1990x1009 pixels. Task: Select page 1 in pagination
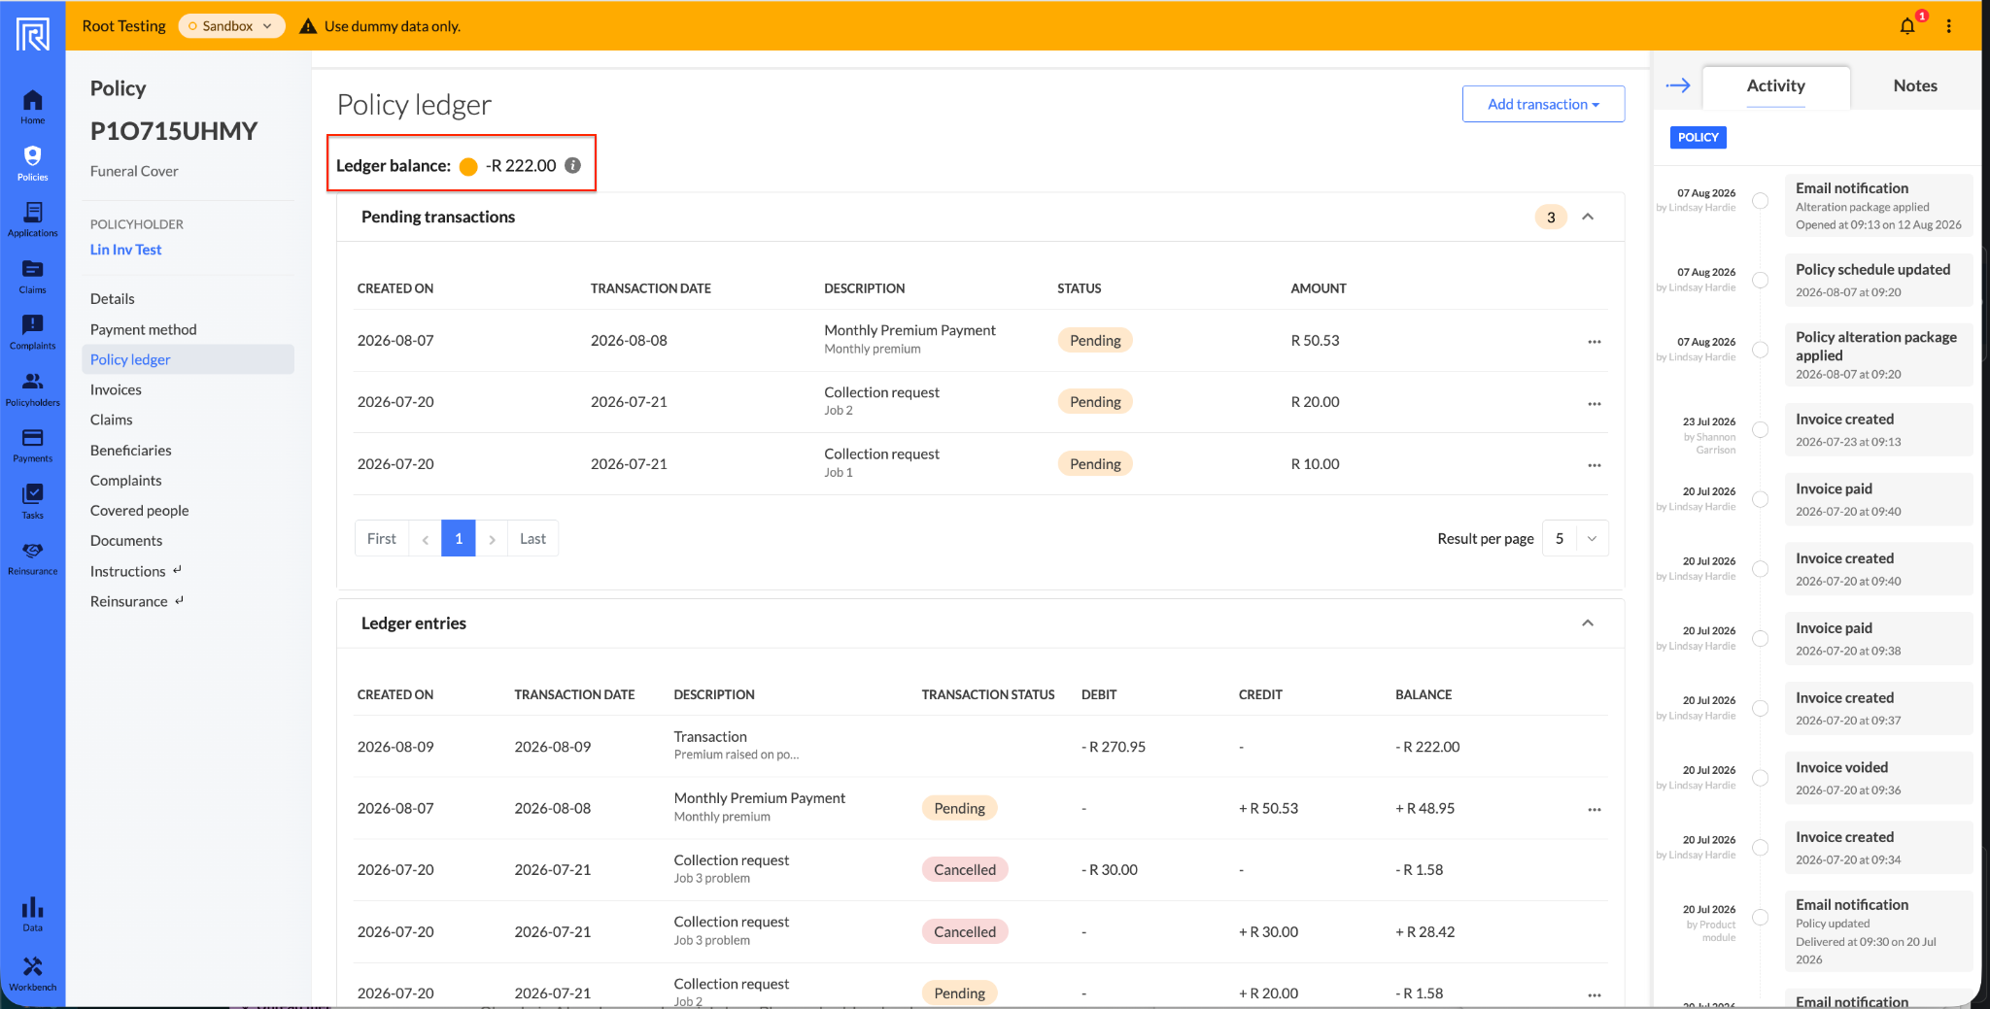point(459,539)
